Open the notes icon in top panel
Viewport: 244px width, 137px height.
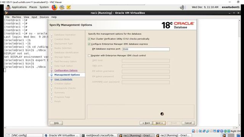tap(69, 7)
